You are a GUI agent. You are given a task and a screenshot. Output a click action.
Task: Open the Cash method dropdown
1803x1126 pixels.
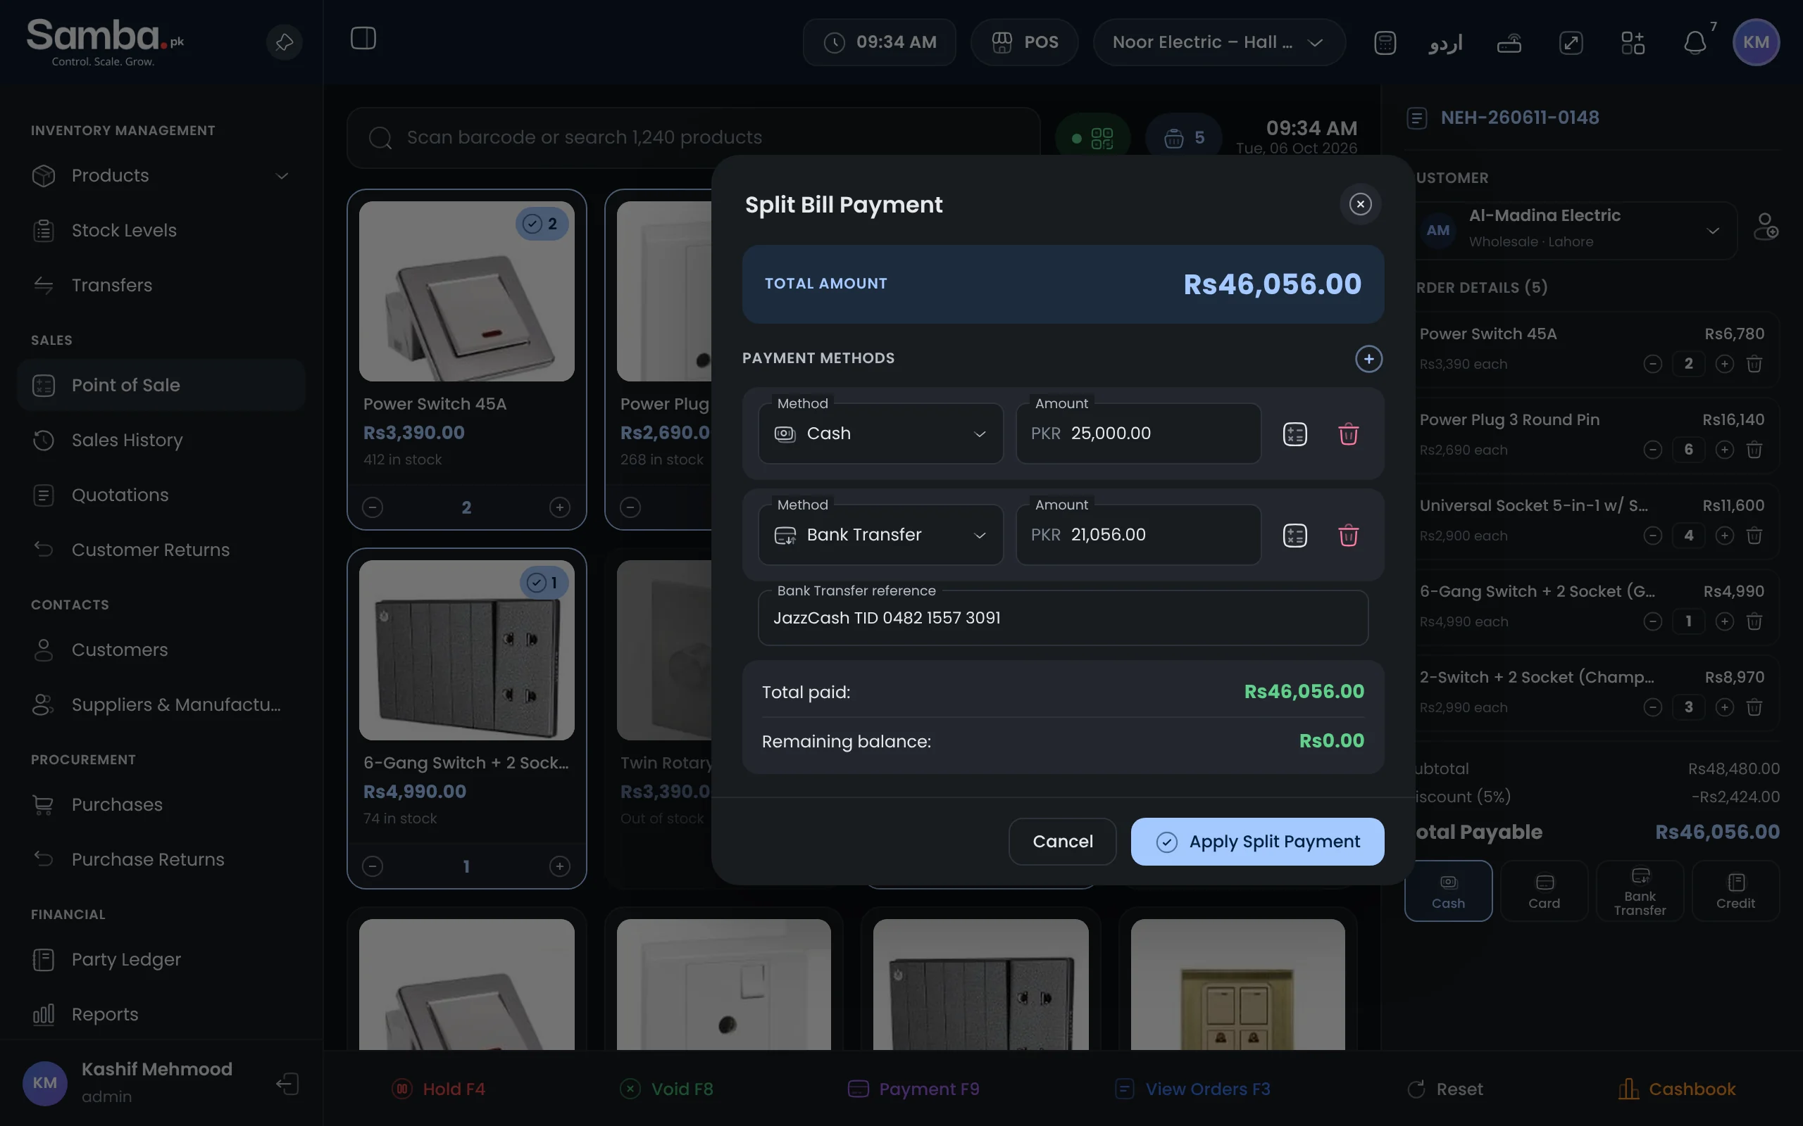pos(880,434)
